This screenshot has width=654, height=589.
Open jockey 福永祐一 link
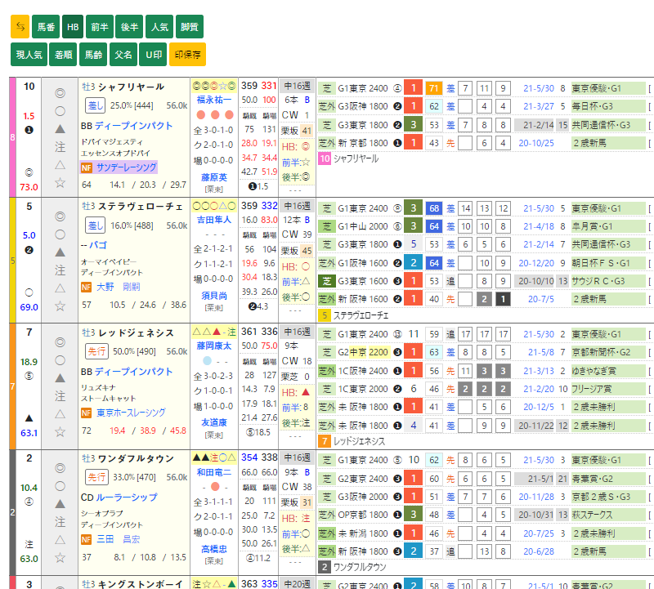pyautogui.click(x=214, y=99)
